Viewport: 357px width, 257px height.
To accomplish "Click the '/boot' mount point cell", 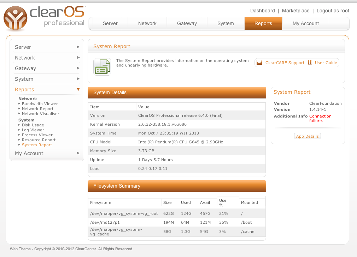I will coord(246,222).
